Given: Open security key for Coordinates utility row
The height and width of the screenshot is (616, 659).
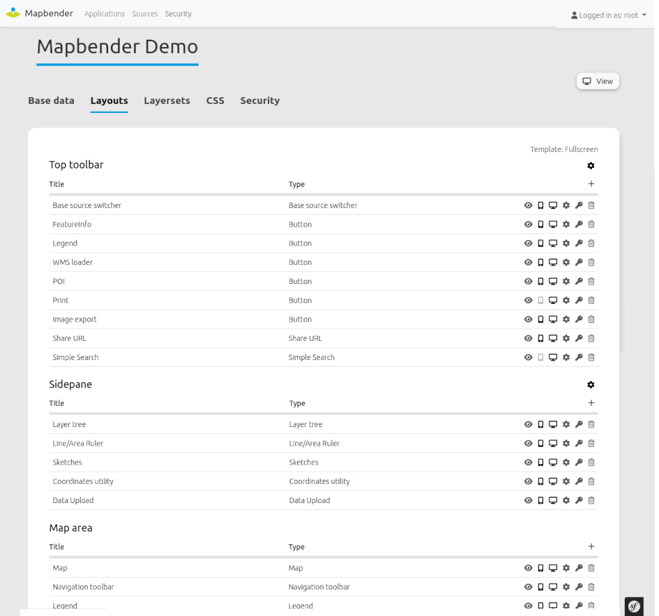Looking at the screenshot, I should tap(579, 482).
